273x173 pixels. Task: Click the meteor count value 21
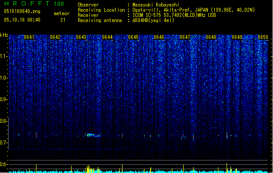[x=63, y=20]
